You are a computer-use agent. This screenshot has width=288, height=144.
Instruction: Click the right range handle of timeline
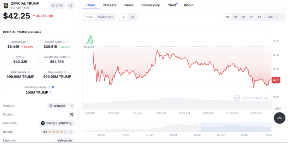pyautogui.click(x=271, y=127)
